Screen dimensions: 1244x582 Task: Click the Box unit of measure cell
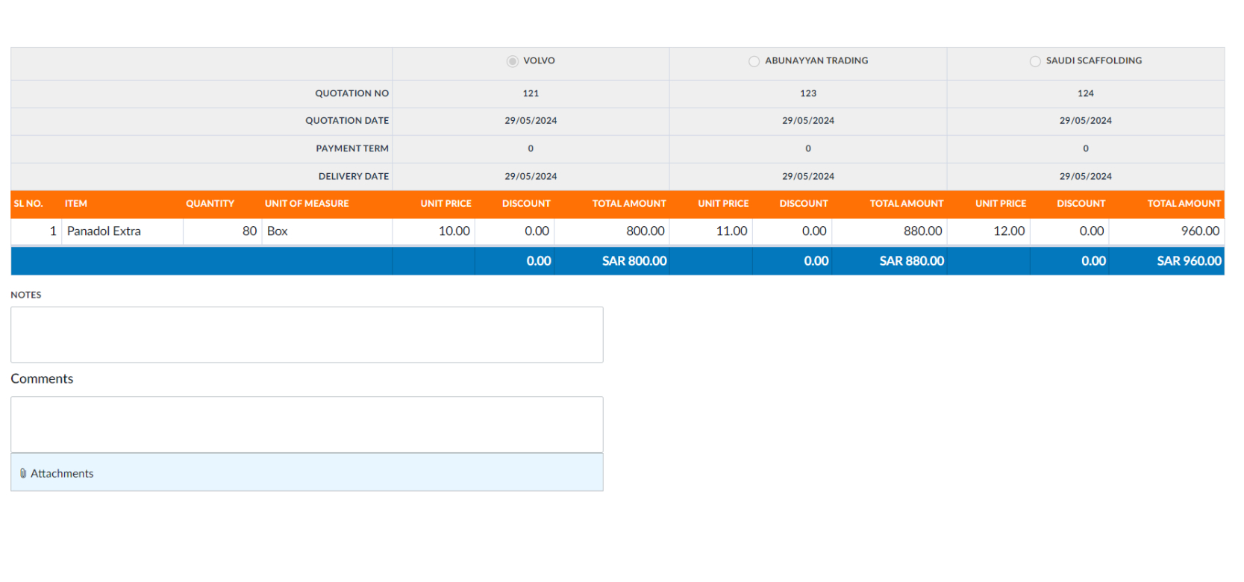[327, 231]
